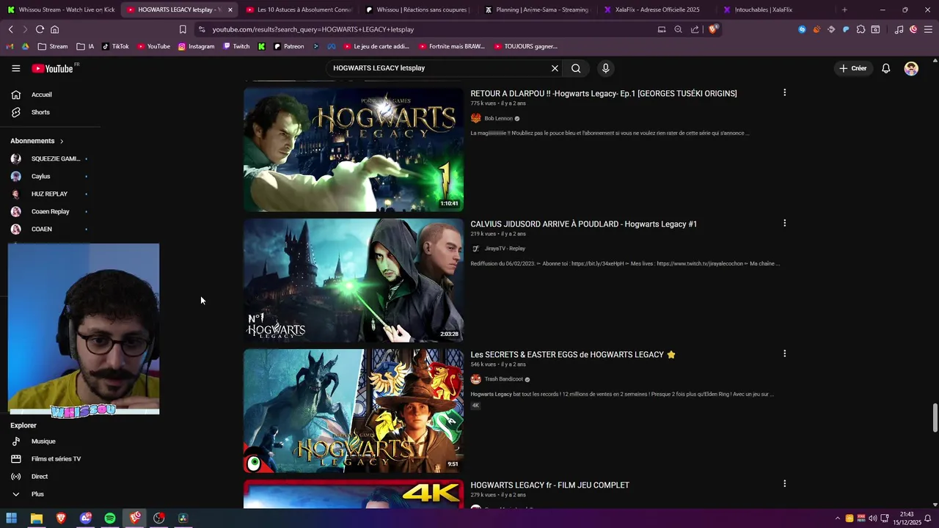Open File Explorer from taskbar

pyautogui.click(x=36, y=518)
